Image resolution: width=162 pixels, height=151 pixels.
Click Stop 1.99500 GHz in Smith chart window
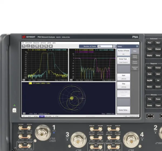tap(108, 114)
